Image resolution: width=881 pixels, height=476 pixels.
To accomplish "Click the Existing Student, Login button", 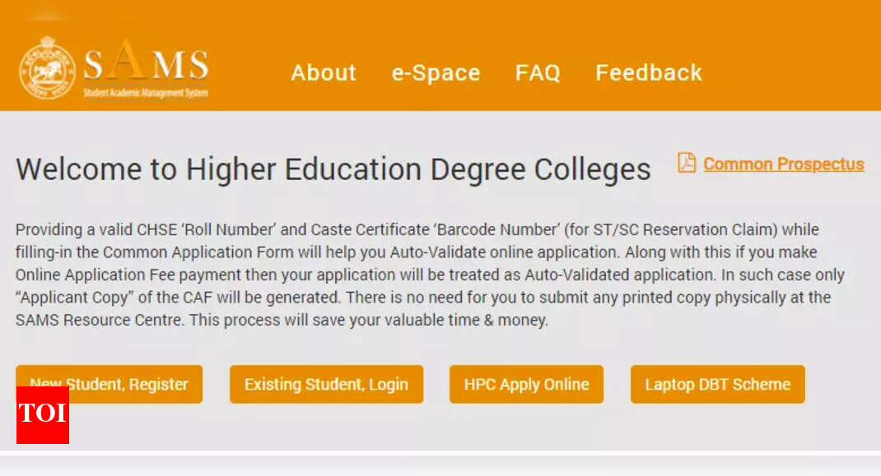I will point(326,384).
